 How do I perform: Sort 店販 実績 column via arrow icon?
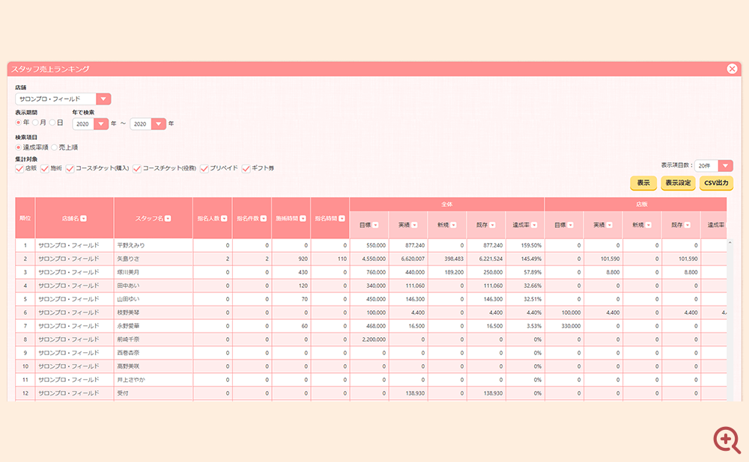tap(610, 225)
